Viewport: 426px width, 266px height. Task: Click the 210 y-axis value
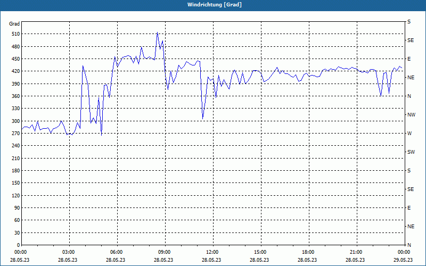[x=15, y=158]
